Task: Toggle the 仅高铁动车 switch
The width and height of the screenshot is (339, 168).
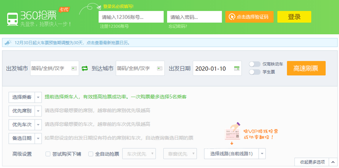Action: 255,64
